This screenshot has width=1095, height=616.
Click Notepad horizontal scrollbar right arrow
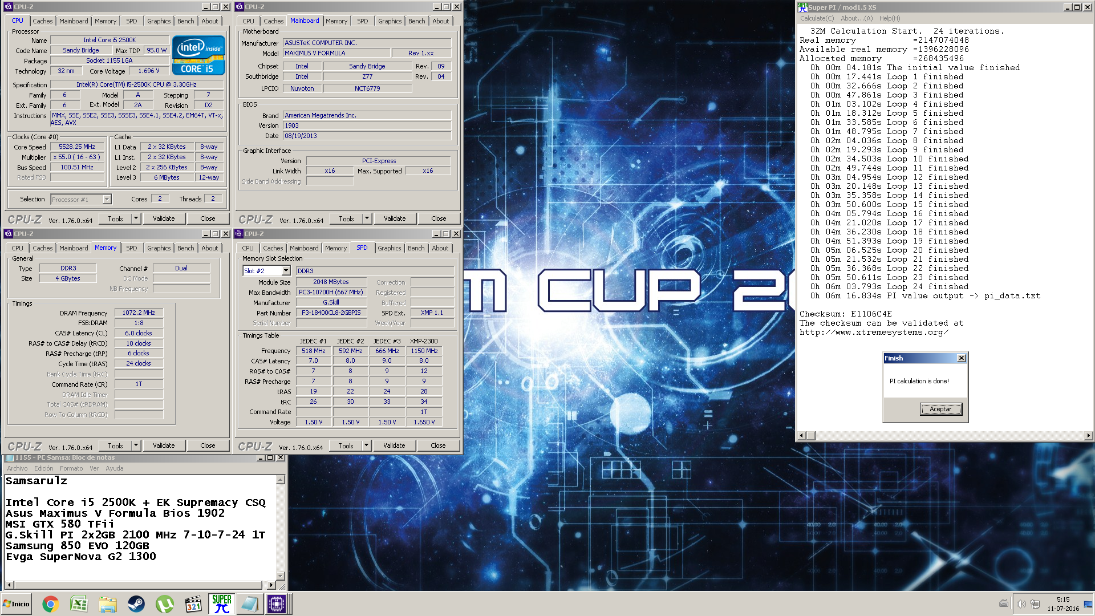(x=271, y=585)
